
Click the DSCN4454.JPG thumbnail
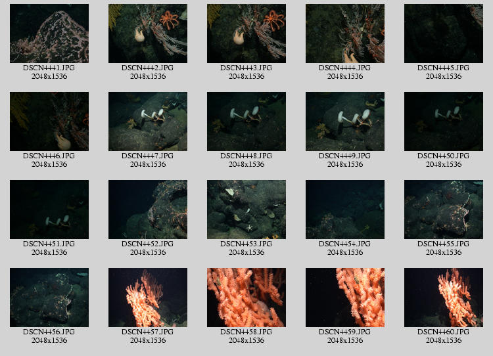pyautogui.click(x=345, y=210)
